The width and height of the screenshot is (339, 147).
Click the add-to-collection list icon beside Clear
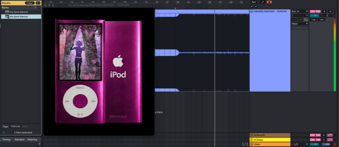(x=38, y=3)
